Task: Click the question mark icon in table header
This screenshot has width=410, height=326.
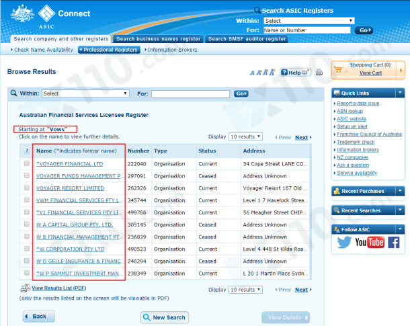Action: pyautogui.click(x=26, y=151)
